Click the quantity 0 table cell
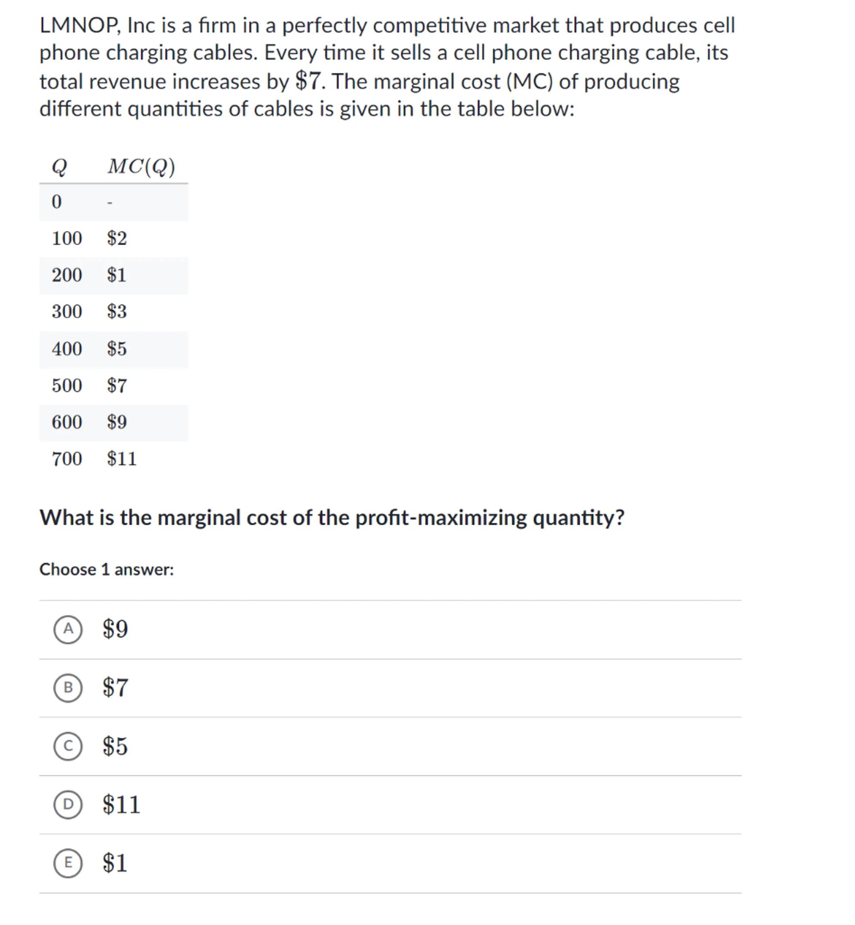The width and height of the screenshot is (855, 925). tap(56, 202)
